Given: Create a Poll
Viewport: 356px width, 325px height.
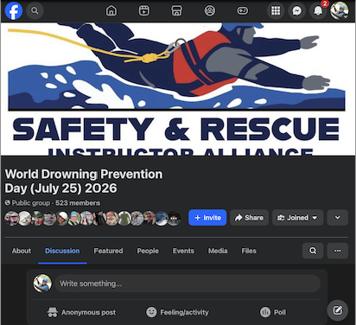Looking at the screenshot, I should click(273, 312).
